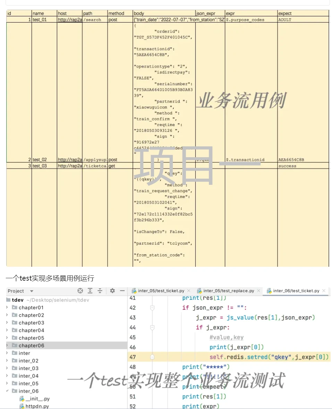Click the locate opened file crosshair icon
This screenshot has height=409, width=332.
pyautogui.click(x=80, y=291)
